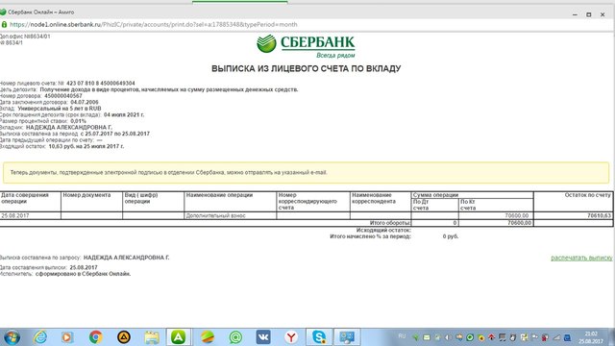
Task: Open the AIMP player taskbar icon
Action: (x=124, y=337)
